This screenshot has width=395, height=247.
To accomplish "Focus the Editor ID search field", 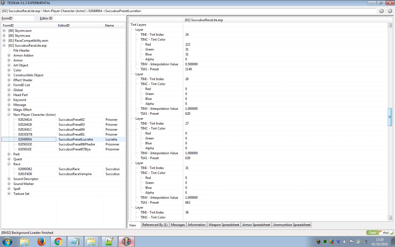I will [x=89, y=18].
